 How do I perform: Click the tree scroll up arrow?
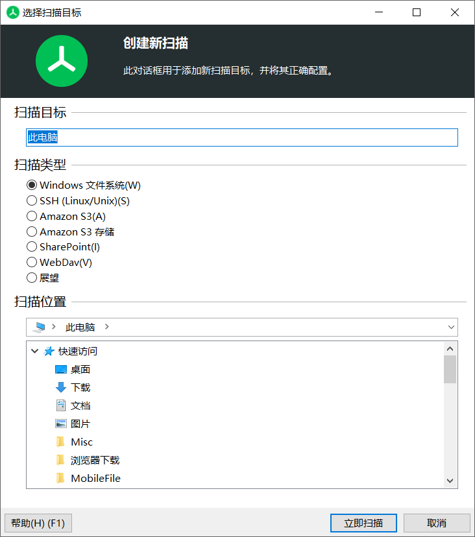tap(450, 349)
